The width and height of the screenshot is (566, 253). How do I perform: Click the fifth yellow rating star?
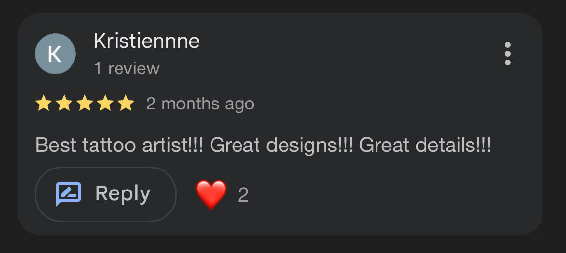click(126, 104)
